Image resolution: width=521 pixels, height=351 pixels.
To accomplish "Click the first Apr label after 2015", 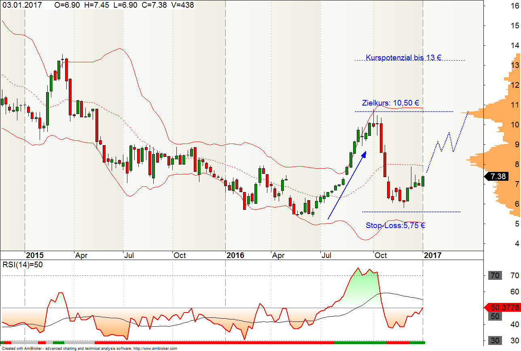I will 82,255.
